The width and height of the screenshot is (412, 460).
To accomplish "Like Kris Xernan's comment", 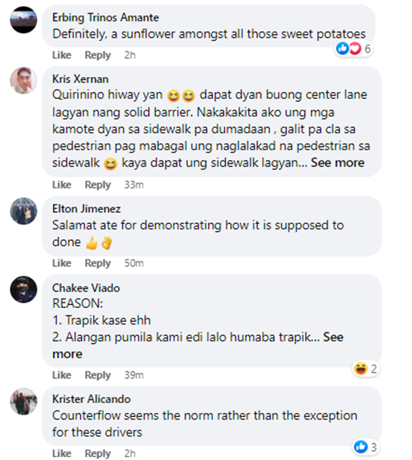I will tap(62, 185).
